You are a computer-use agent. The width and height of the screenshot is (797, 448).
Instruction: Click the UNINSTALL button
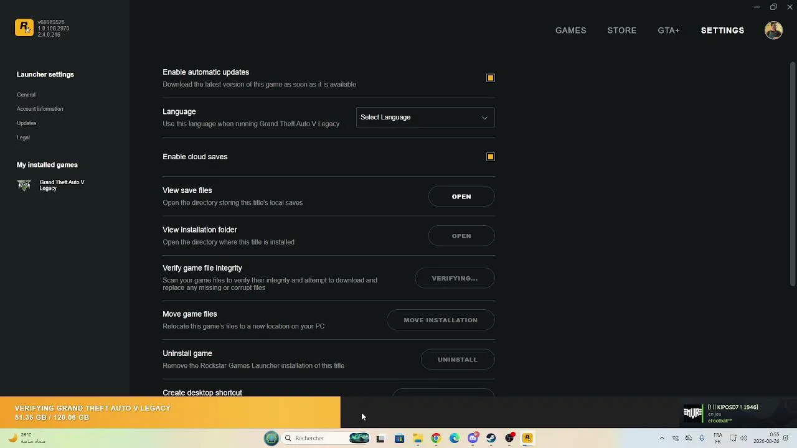click(458, 360)
